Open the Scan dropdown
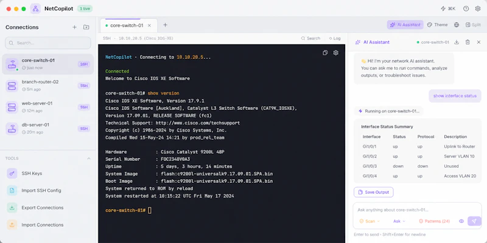 tap(370, 221)
